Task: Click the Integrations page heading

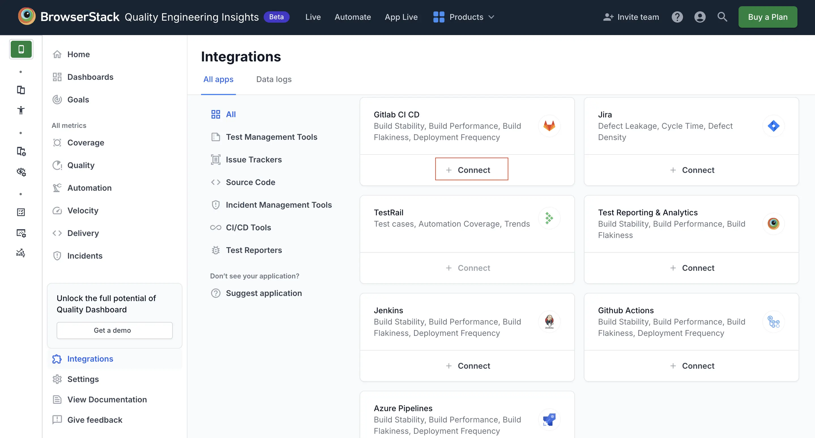Action: click(x=241, y=57)
